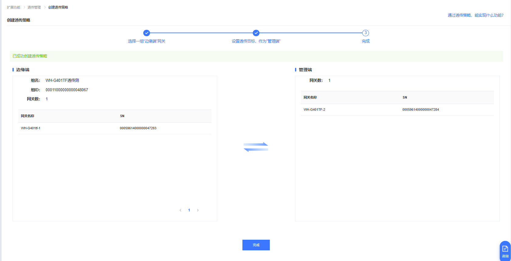This screenshot has height=261, width=511.
Task: Click the 选择一组"边缘端"网关 step label
Action: coord(147,41)
